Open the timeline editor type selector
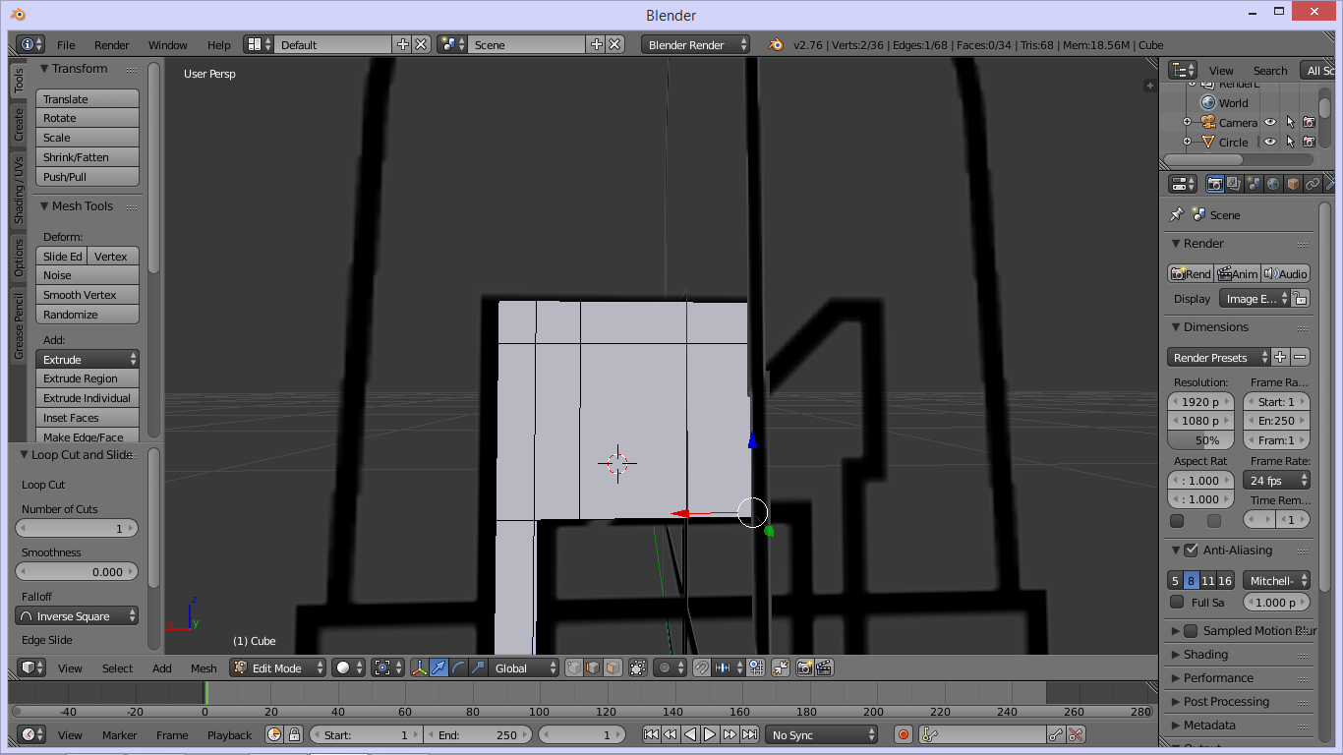 32,734
